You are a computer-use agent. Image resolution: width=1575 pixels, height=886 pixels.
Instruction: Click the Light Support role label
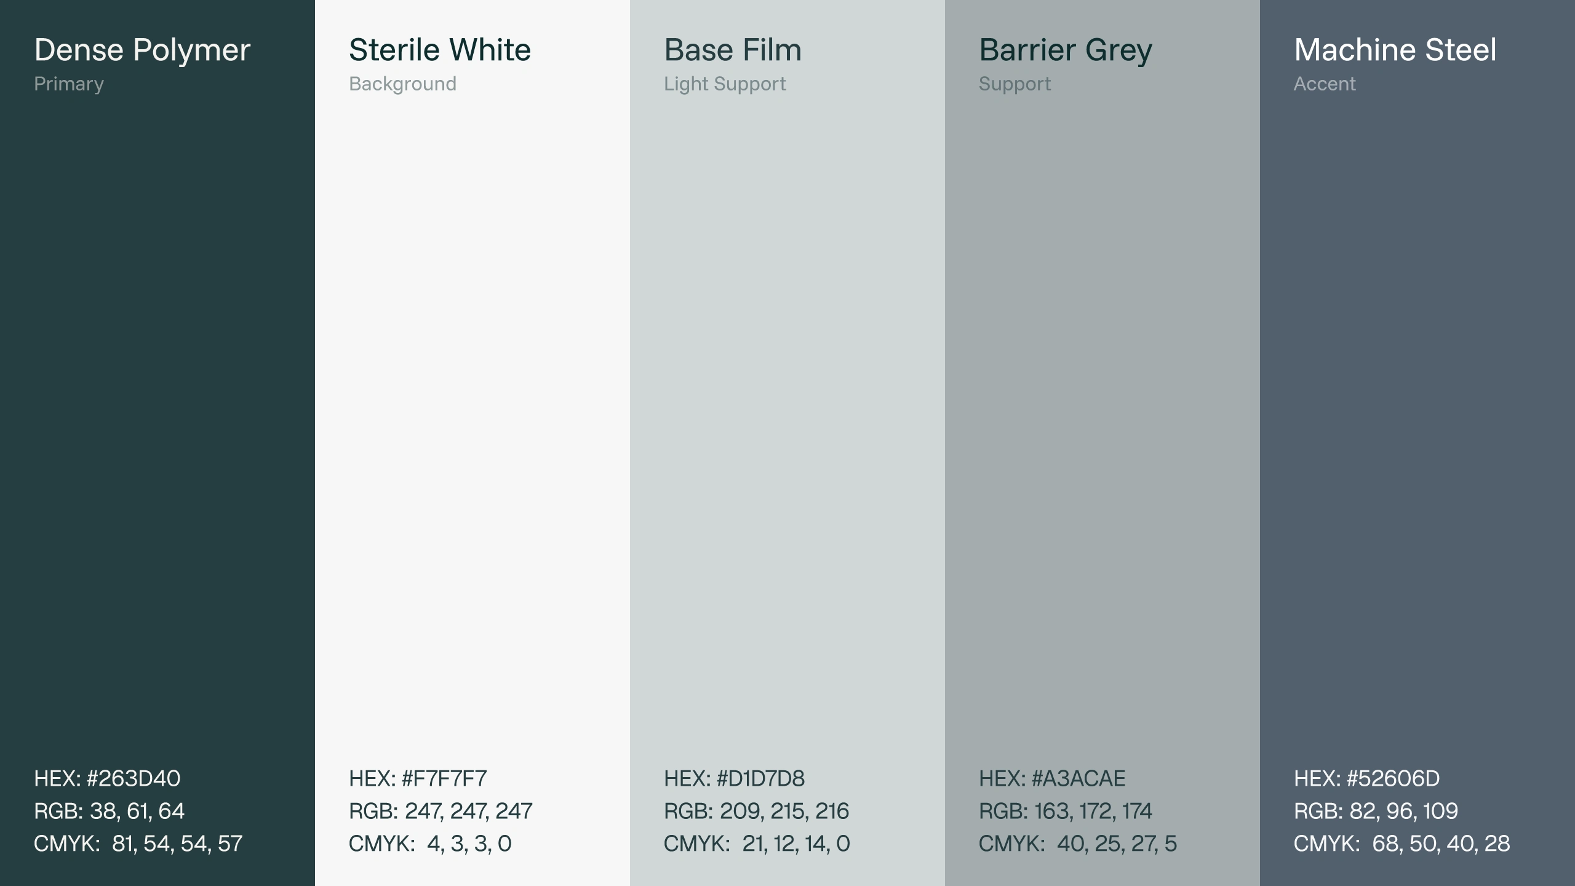(725, 84)
